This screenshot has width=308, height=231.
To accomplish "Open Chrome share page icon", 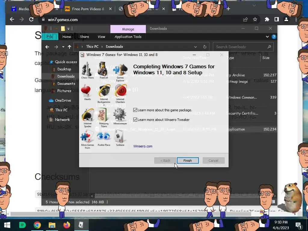I will tap(245, 20).
